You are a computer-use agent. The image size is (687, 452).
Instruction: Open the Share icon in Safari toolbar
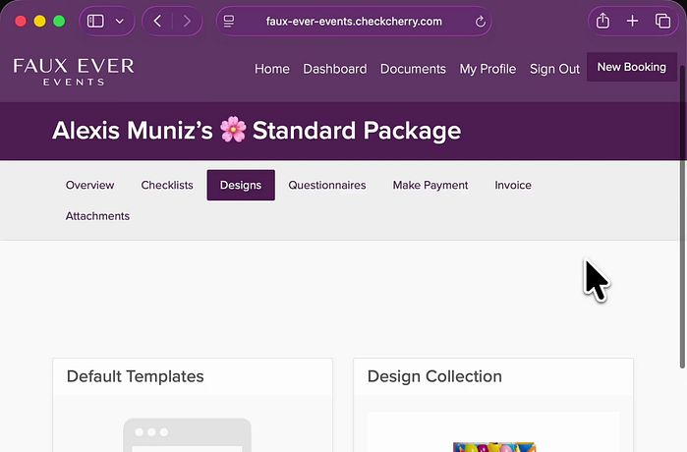point(603,21)
